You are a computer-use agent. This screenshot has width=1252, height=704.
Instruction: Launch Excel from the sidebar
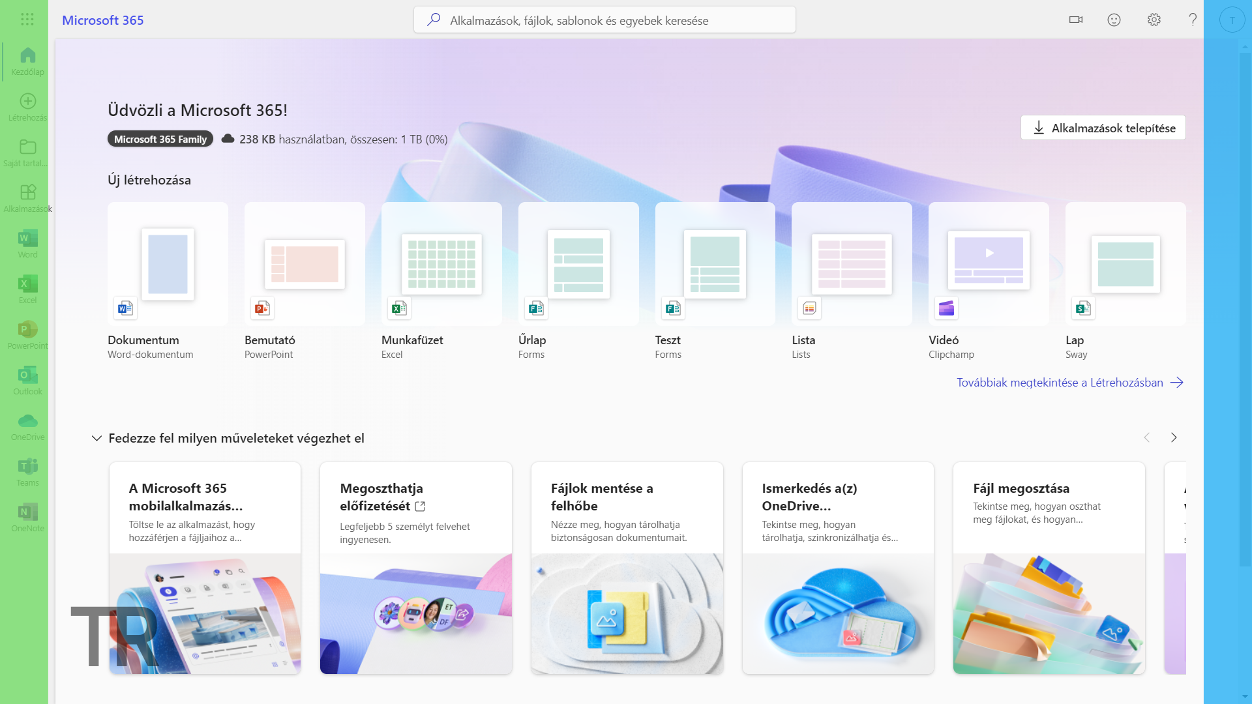[x=27, y=290]
